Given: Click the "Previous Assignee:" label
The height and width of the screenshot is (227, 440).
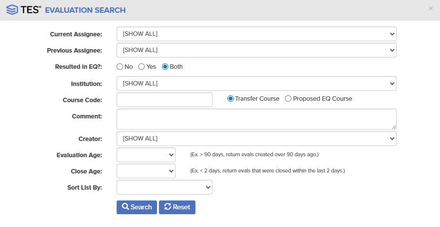Looking at the screenshot, I should (x=75, y=51).
